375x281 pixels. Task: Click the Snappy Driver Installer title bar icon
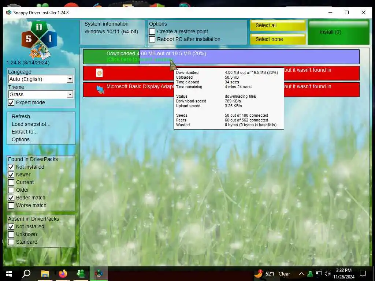point(9,12)
